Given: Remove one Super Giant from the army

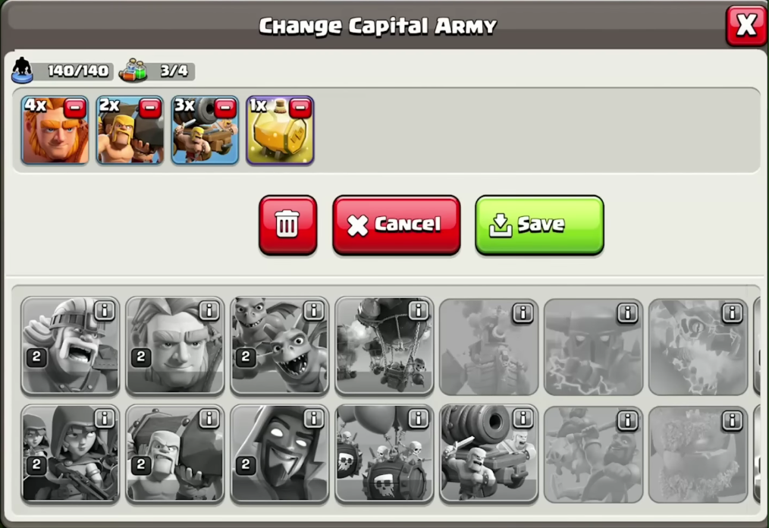Looking at the screenshot, I should pos(75,108).
